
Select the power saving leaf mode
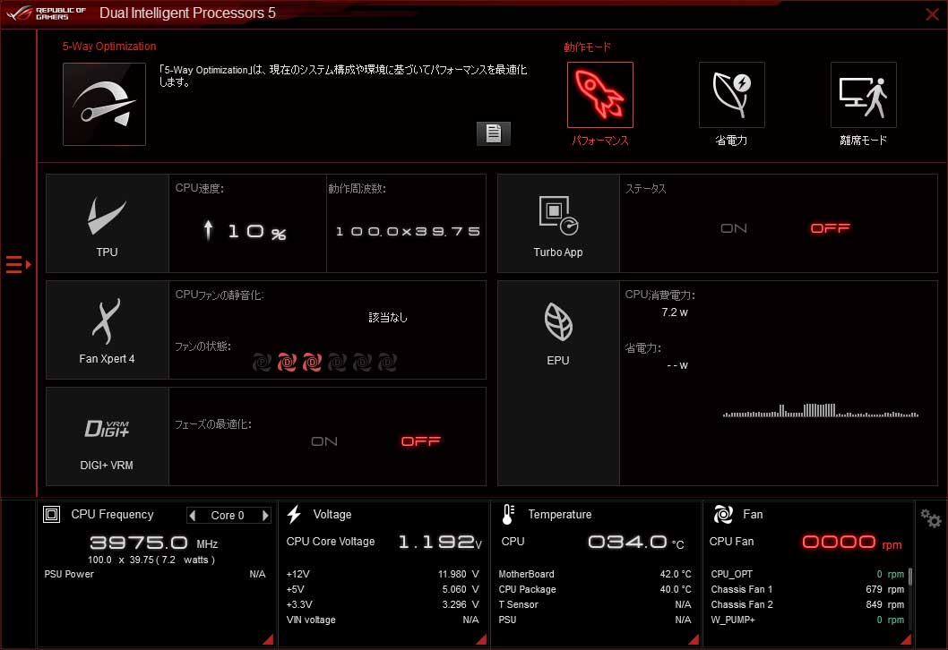pyautogui.click(x=731, y=95)
